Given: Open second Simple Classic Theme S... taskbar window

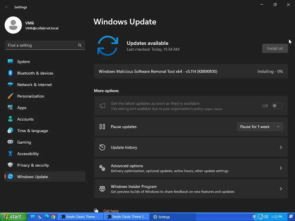Looking at the screenshot, I should click(127, 217).
